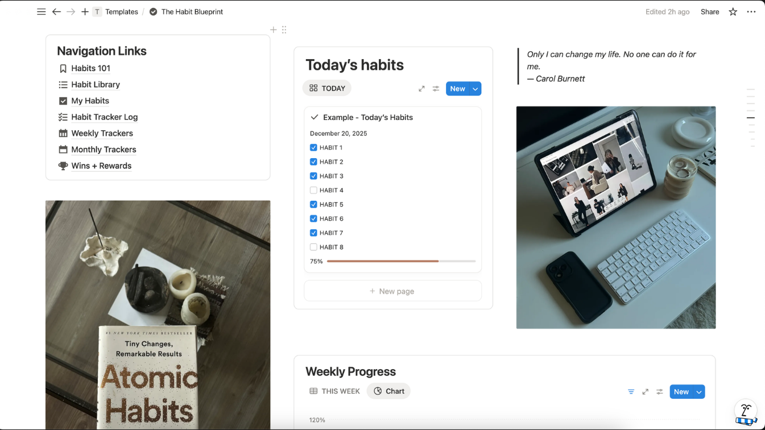This screenshot has width=765, height=430.
Task: Favorite the page with the star icon
Action: (x=733, y=11)
